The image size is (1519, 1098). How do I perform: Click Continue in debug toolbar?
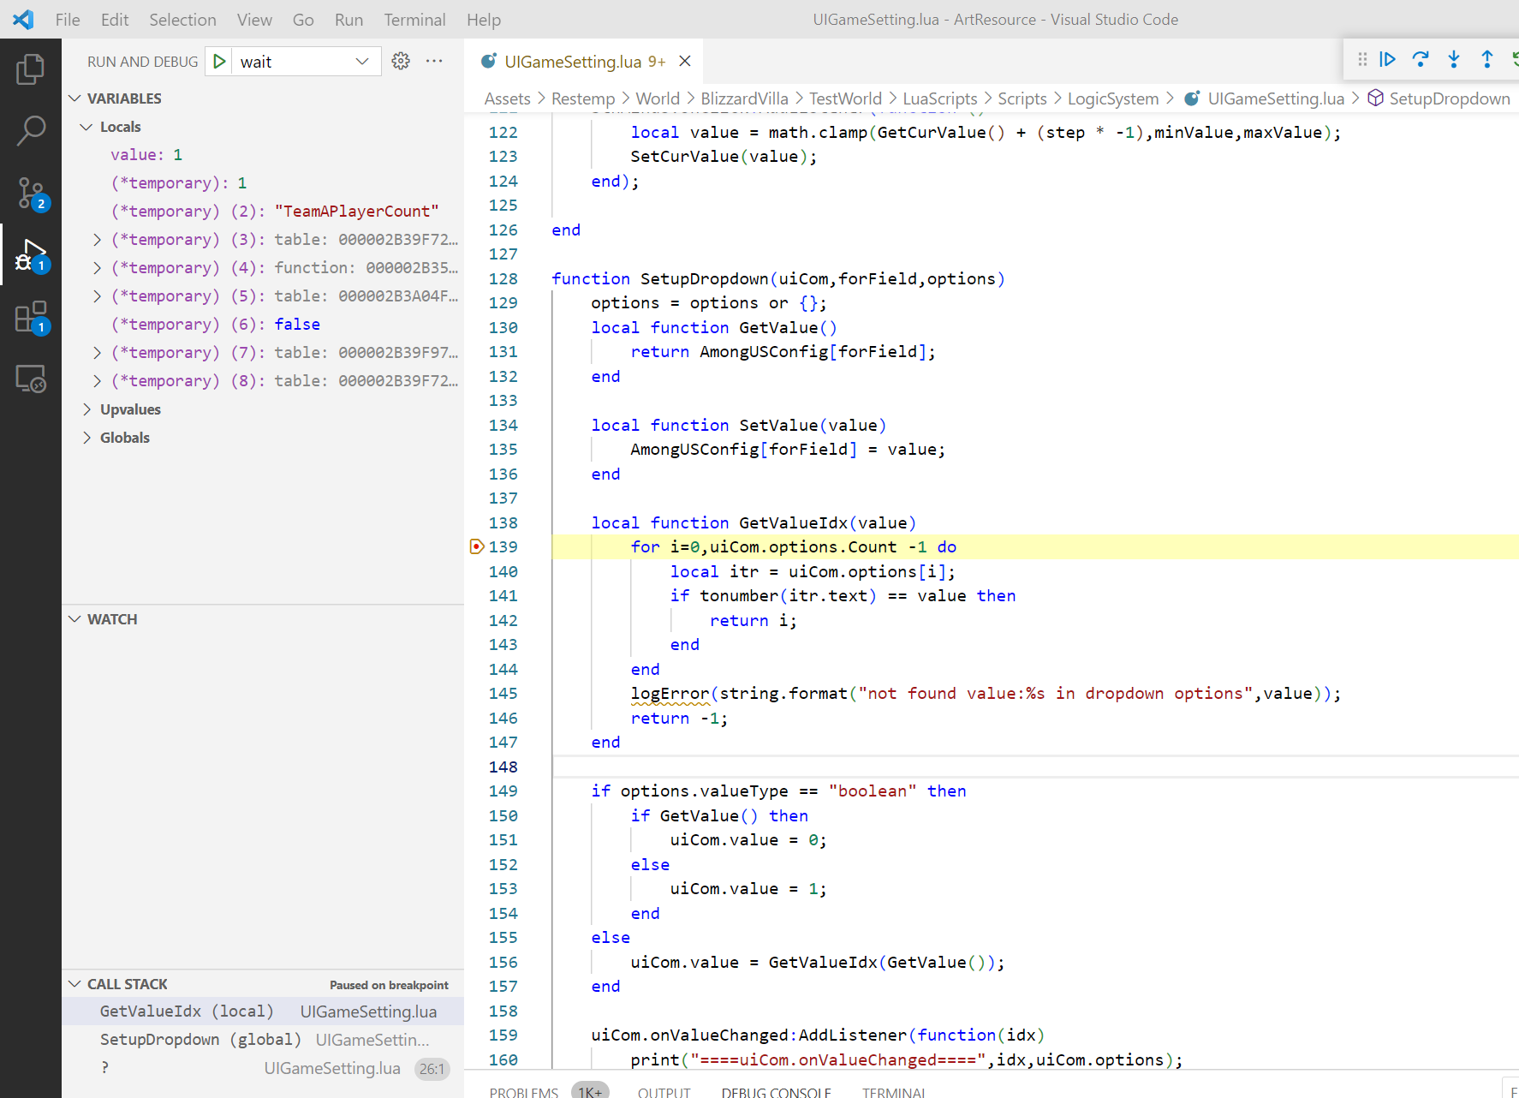pos(1388,59)
